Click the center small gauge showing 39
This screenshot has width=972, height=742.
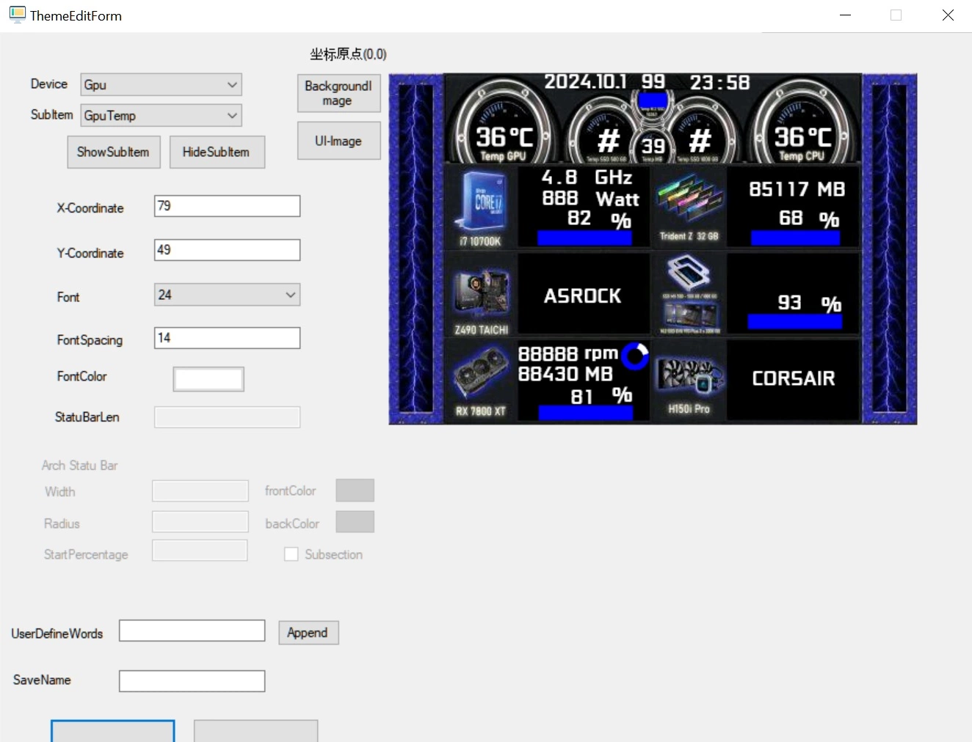(653, 144)
